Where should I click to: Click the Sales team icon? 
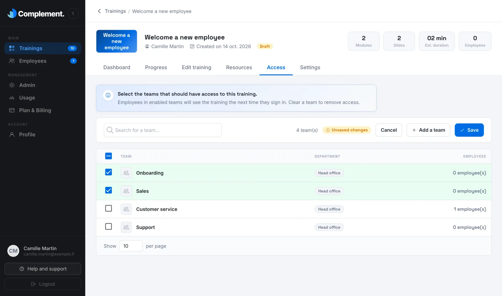coord(126,191)
